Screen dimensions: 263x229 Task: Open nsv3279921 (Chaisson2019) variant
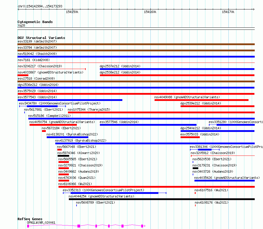point(80,165)
